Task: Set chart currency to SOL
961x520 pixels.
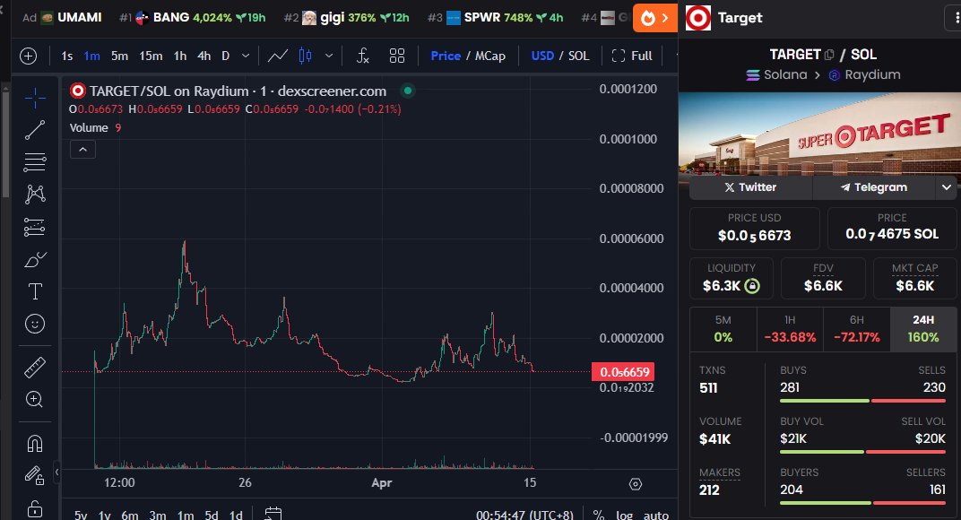Action: [578, 56]
